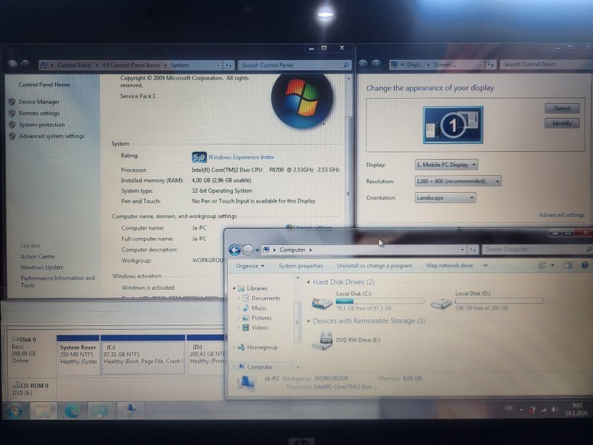This screenshot has height=445, width=593.
Task: Click All Control Panel Items breadcrumb
Action: pyautogui.click(x=131, y=65)
